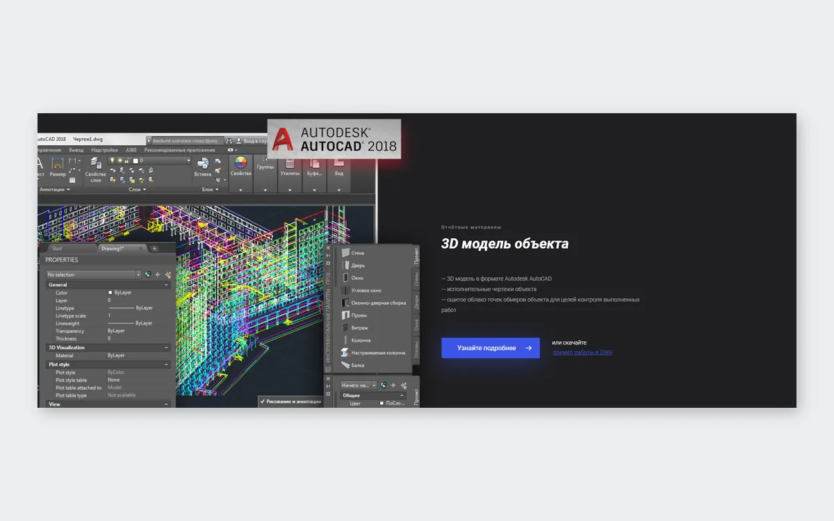Image resolution: width=834 pixels, height=521 pixels.
Task: Click the Размер dimension tool icon
Action: tap(58, 167)
